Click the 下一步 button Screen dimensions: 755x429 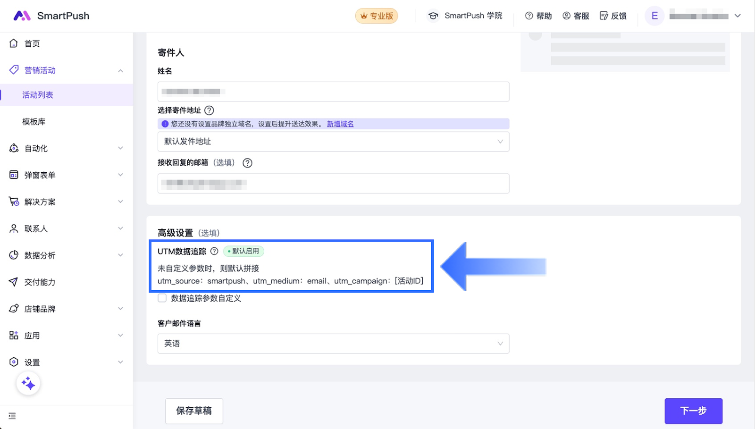(x=693, y=411)
